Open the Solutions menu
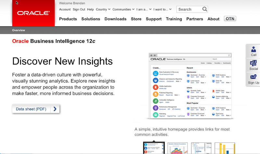The width and height of the screenshot is (260, 154). pos(91,19)
